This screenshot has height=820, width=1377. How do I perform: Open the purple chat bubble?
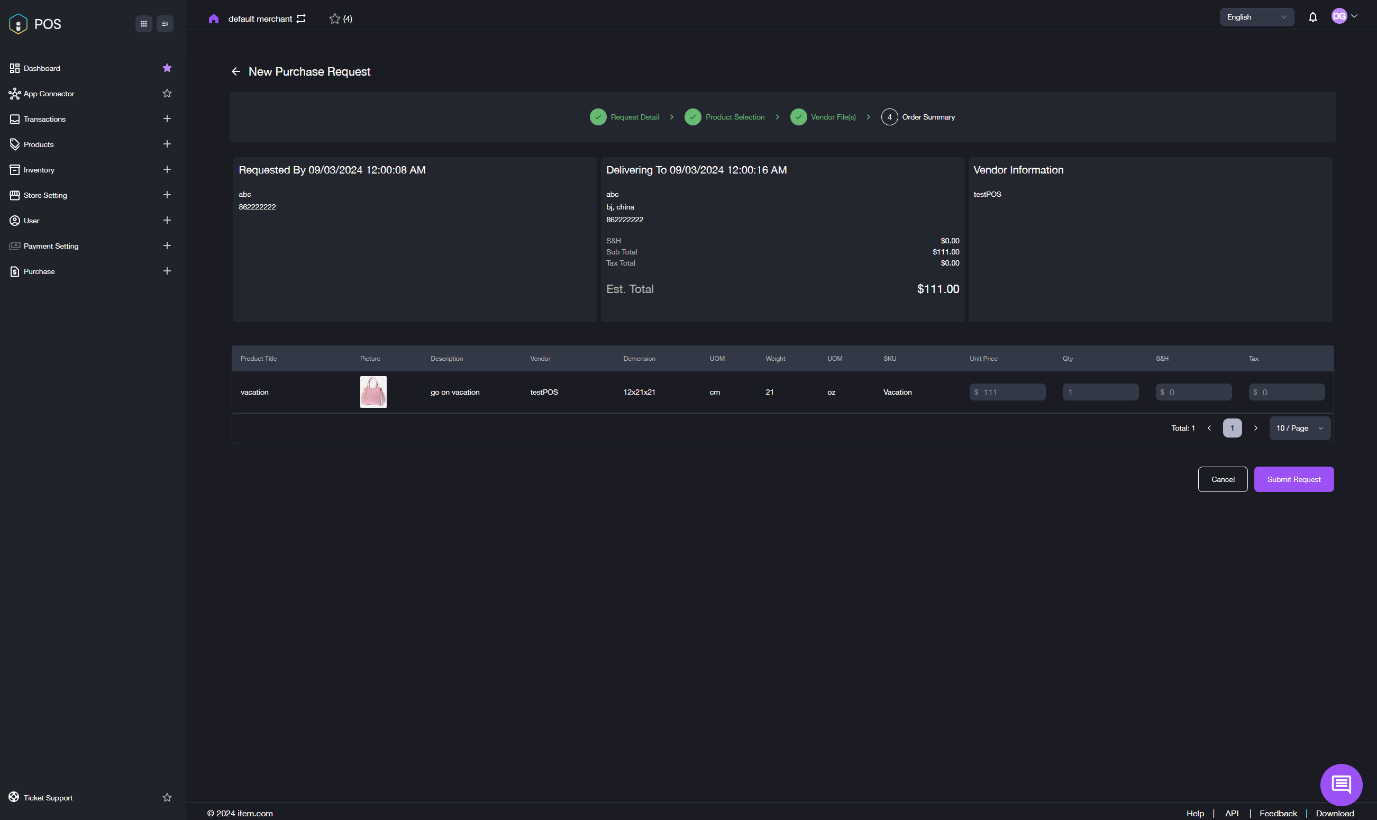(x=1340, y=784)
